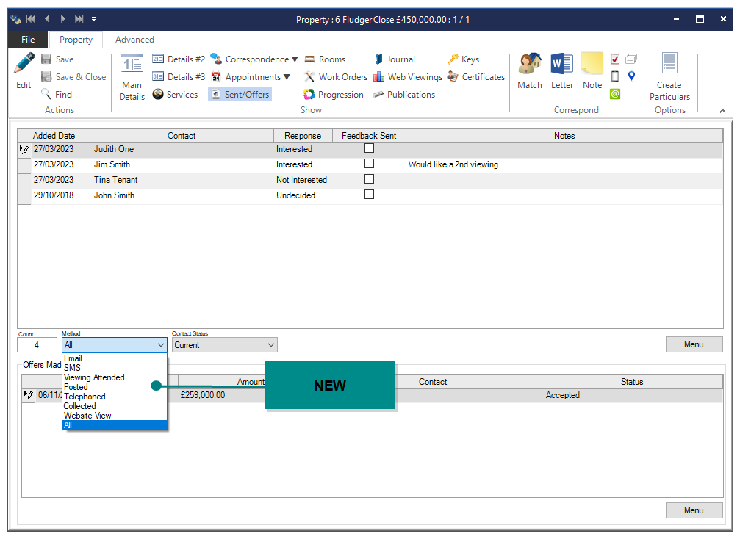This screenshot has height=539, width=740.
Task: Click Menu button below the contacts grid
Action: coord(694,344)
